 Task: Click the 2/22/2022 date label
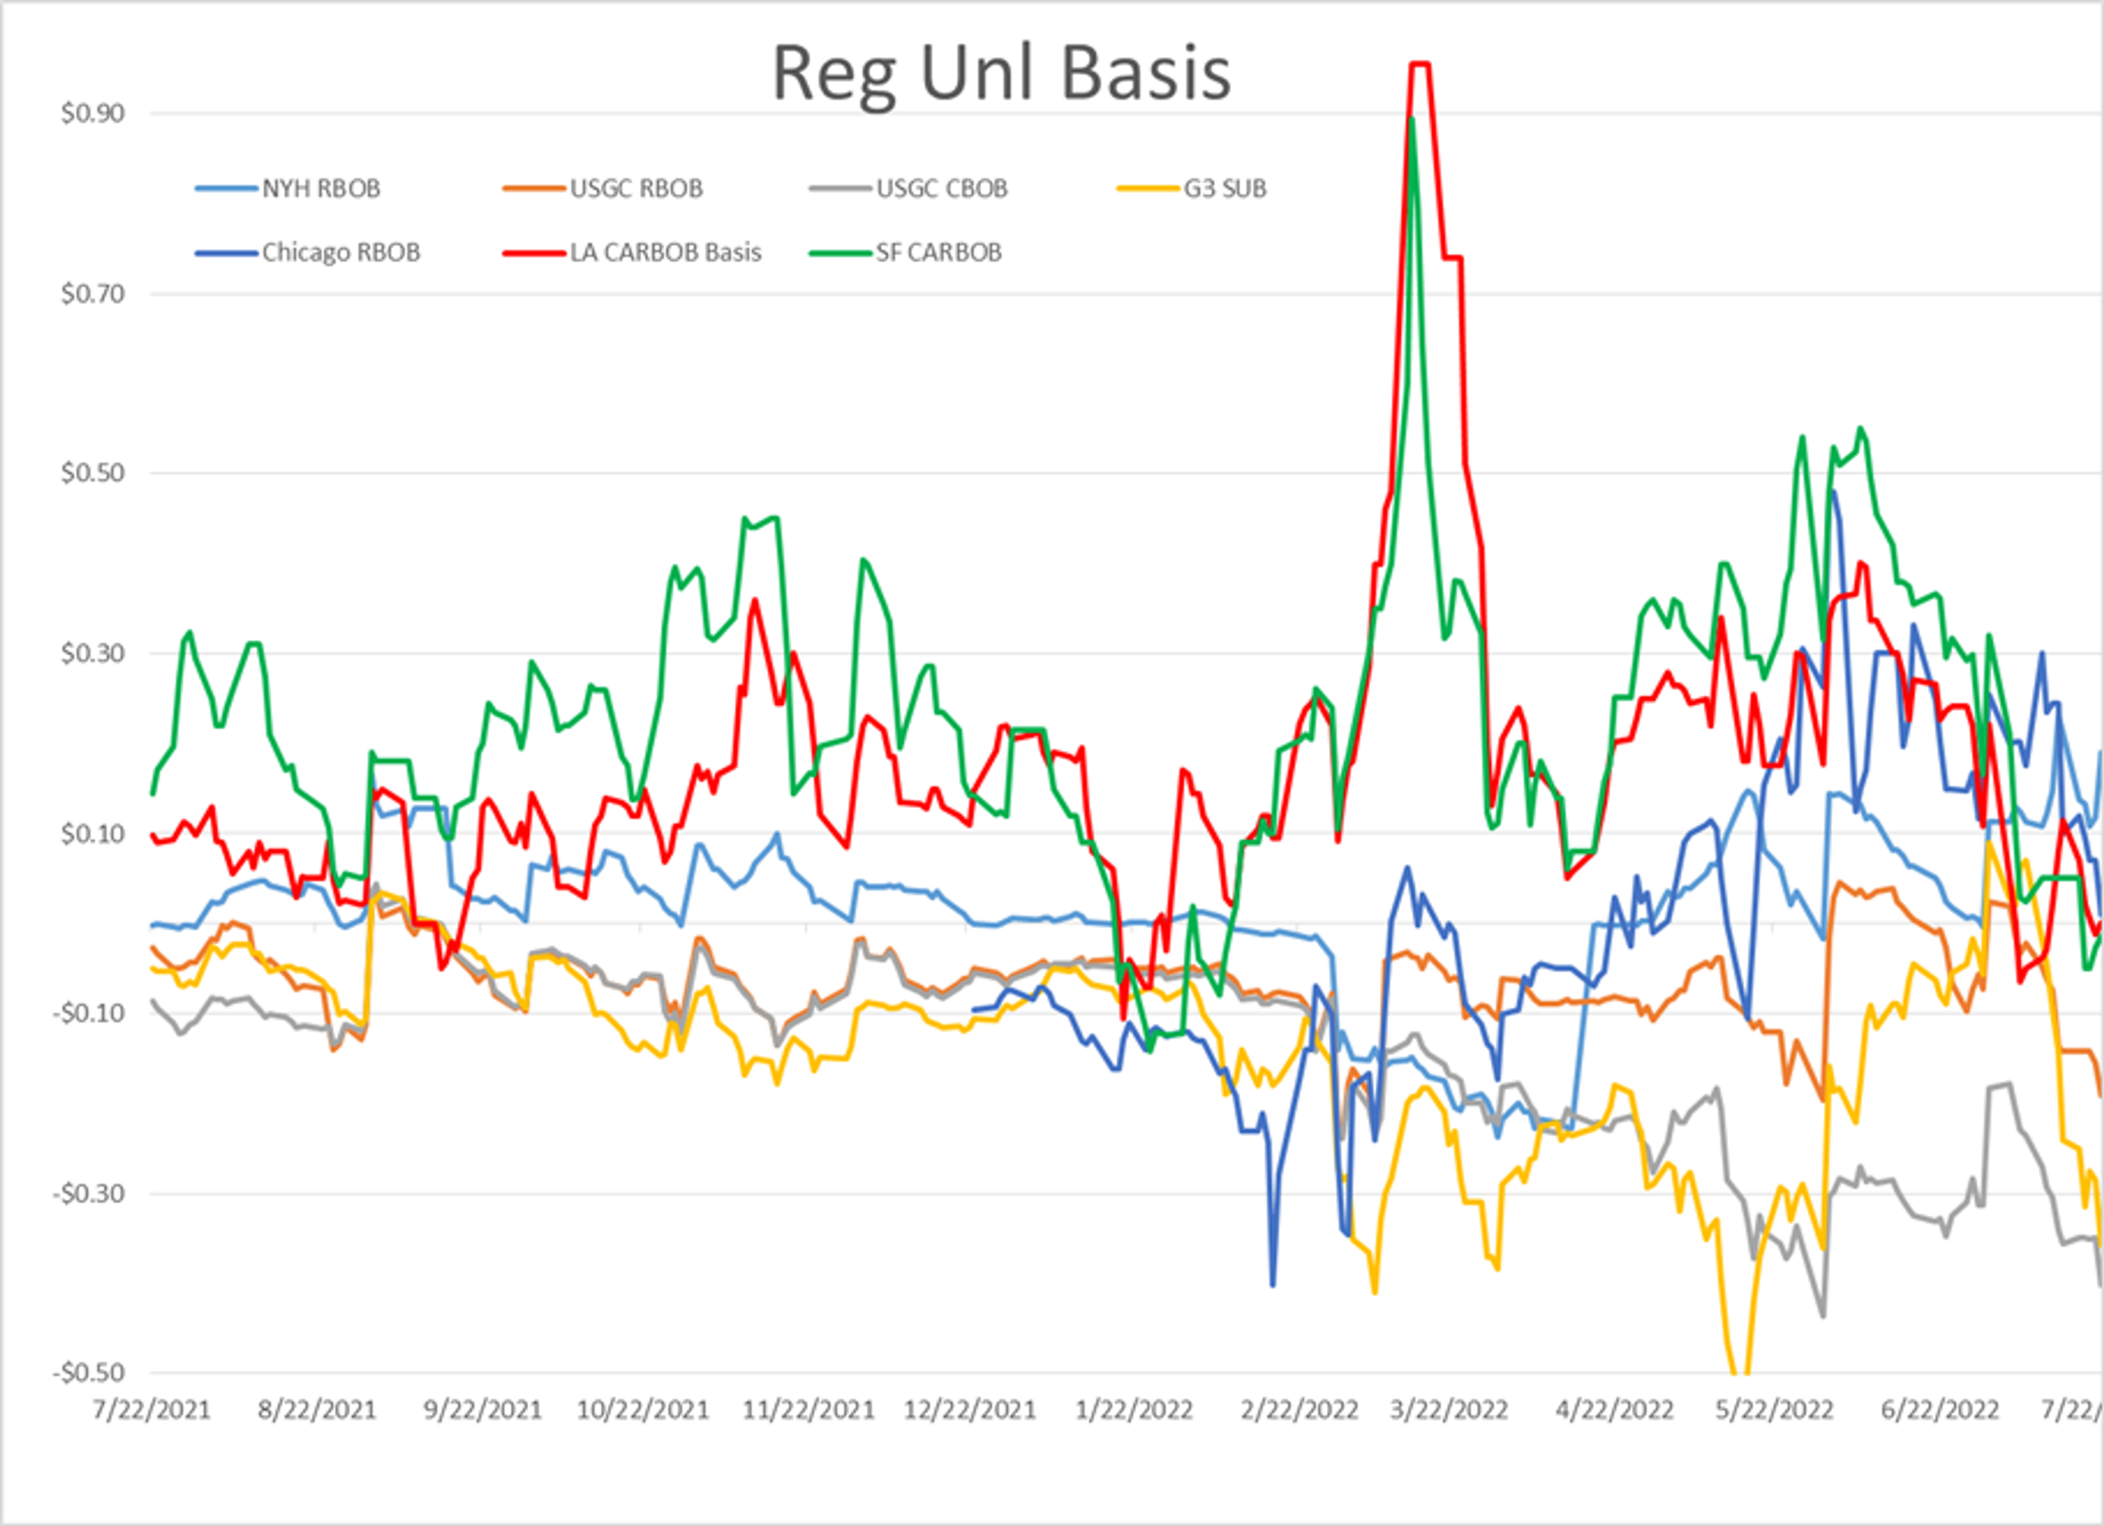pyautogui.click(x=1300, y=1411)
